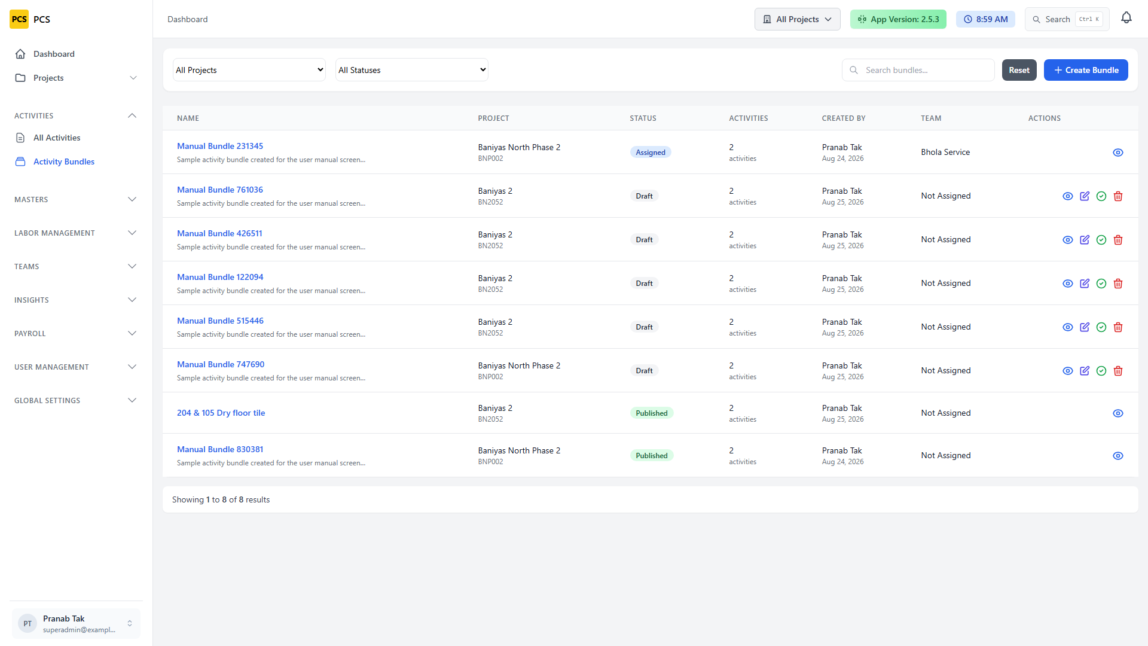Screen dimensions: 1148x646
Task: Open Manual Bundle 231345 link
Action: click(220, 146)
